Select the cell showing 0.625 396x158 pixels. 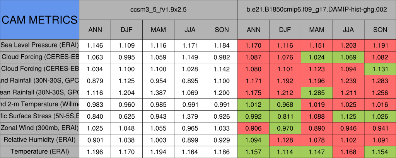(x=126, y=116)
